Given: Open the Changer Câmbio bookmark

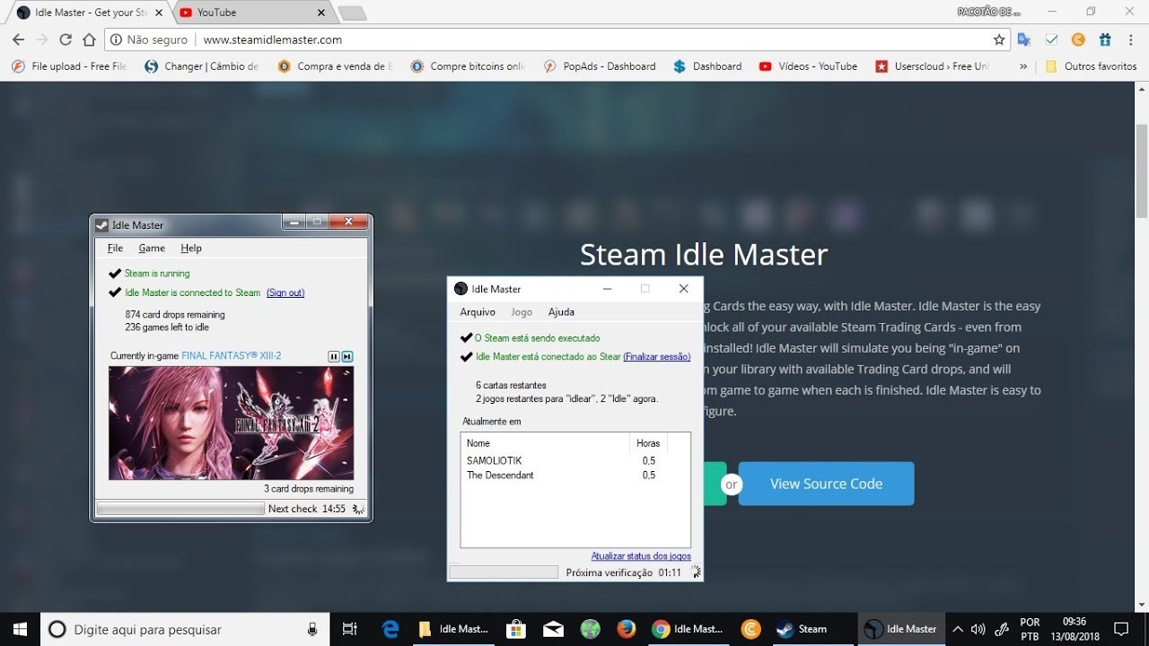Looking at the screenshot, I should tap(202, 66).
